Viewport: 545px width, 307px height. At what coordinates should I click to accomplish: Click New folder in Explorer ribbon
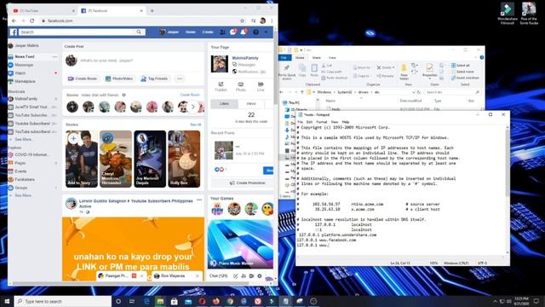click(404, 72)
